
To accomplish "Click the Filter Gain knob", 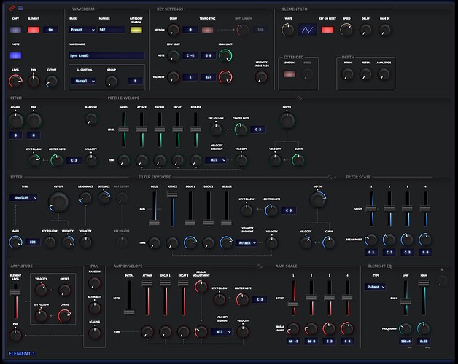I will [x=16, y=242].
